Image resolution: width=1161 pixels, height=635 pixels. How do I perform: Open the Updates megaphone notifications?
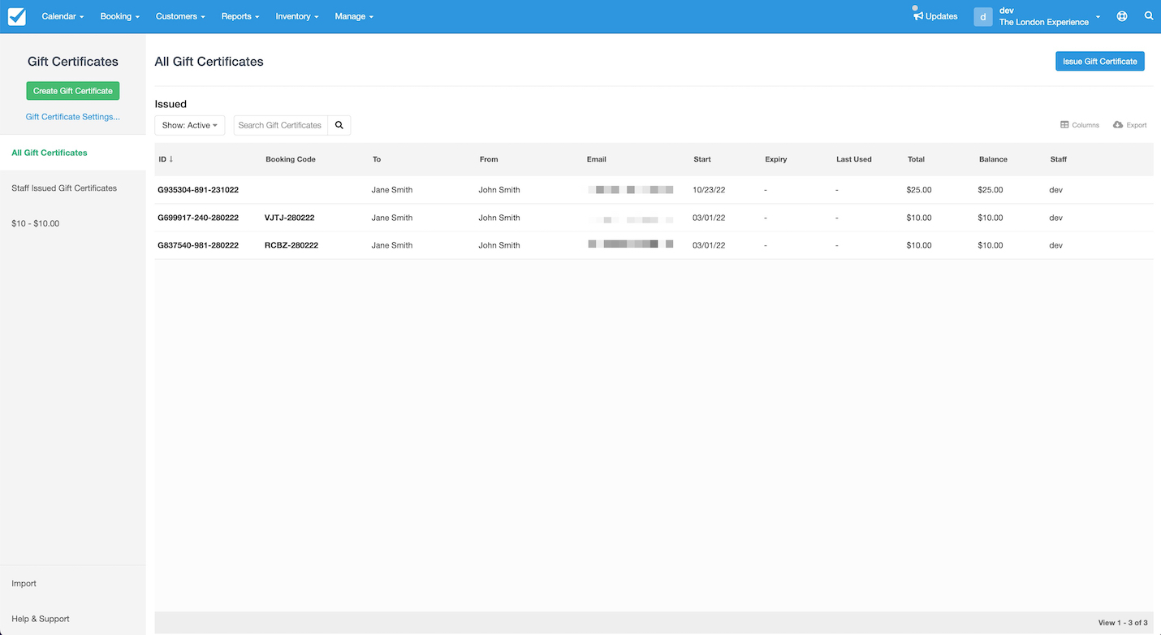(935, 16)
